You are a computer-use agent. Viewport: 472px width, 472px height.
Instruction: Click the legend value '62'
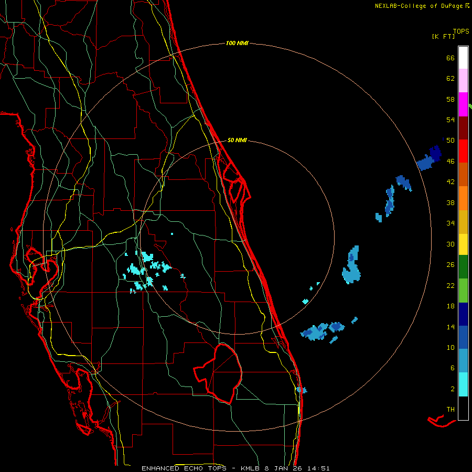[450, 79]
